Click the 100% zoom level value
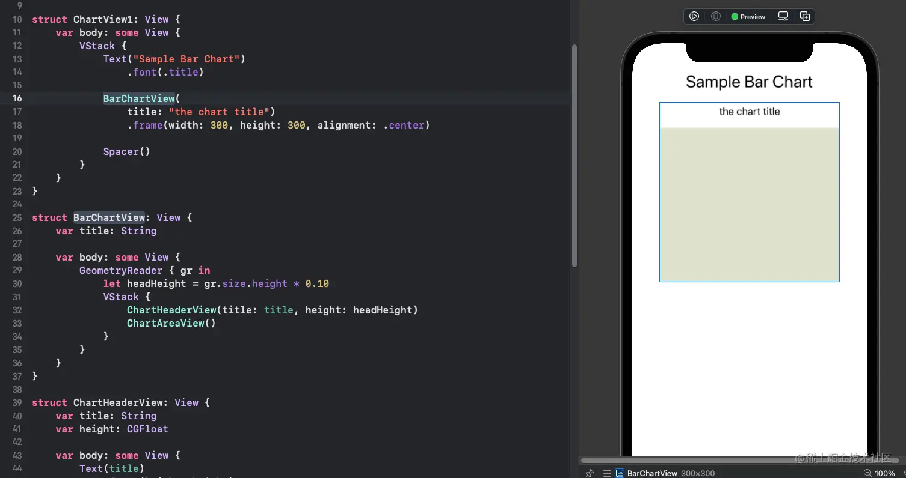 click(x=885, y=473)
